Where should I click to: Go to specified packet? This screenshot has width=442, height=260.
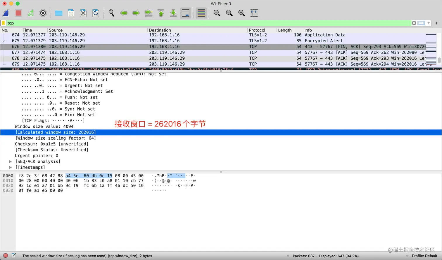149,13
